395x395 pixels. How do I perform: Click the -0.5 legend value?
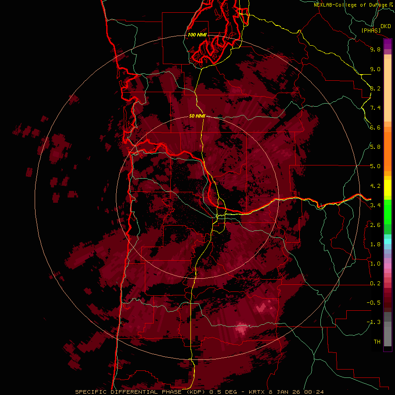click(x=373, y=303)
